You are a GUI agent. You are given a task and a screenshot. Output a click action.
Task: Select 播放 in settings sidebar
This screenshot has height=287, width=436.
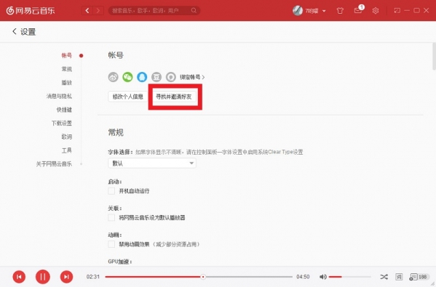pyautogui.click(x=67, y=82)
